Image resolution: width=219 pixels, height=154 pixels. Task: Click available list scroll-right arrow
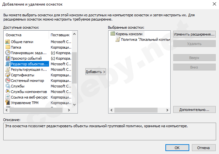pyautogui.click(x=69, y=110)
